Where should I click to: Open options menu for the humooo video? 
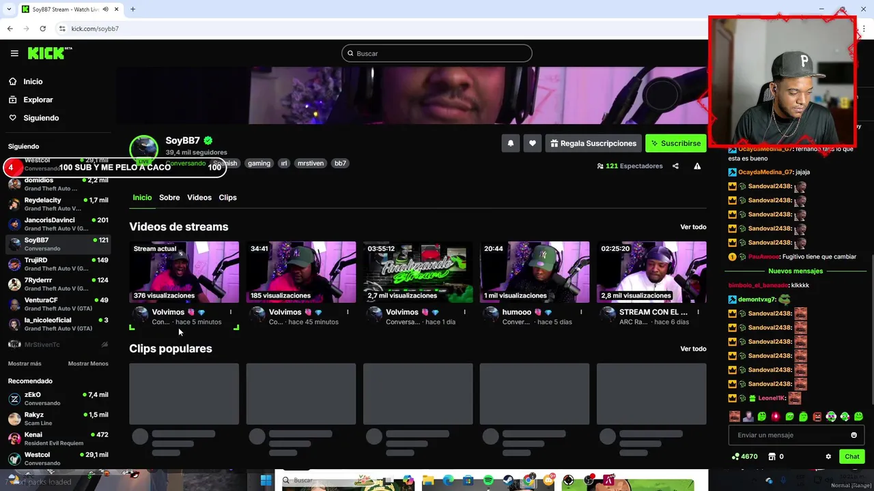(x=581, y=312)
